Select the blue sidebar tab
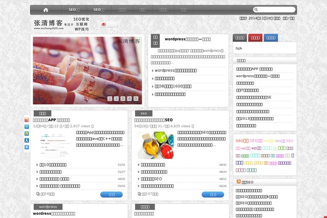 coord(271,38)
